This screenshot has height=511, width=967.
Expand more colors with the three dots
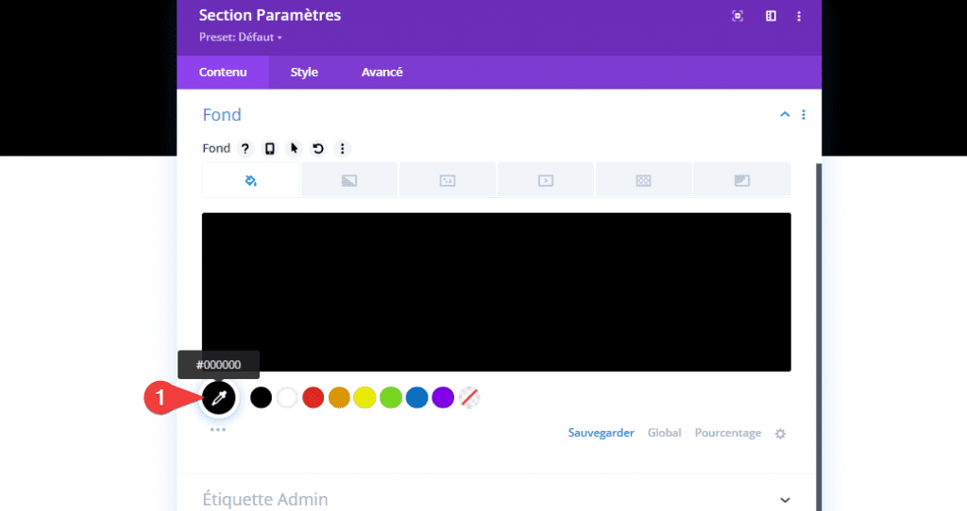click(218, 429)
